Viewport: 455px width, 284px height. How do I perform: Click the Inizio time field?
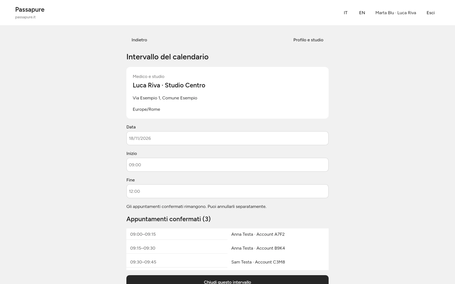coord(227,165)
